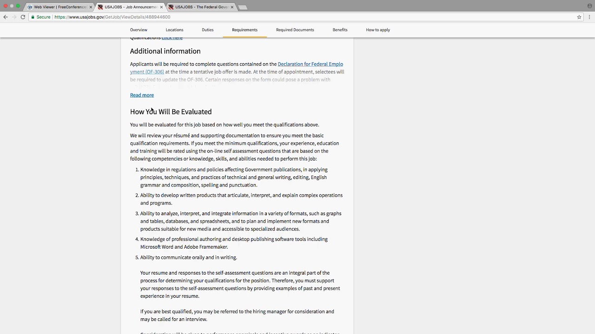Jump to the Locations section
The width and height of the screenshot is (595, 334).
174,30
